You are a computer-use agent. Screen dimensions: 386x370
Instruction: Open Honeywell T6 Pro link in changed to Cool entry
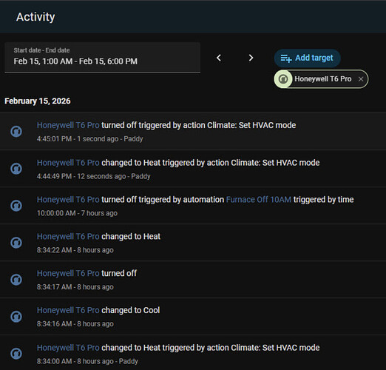tap(68, 310)
